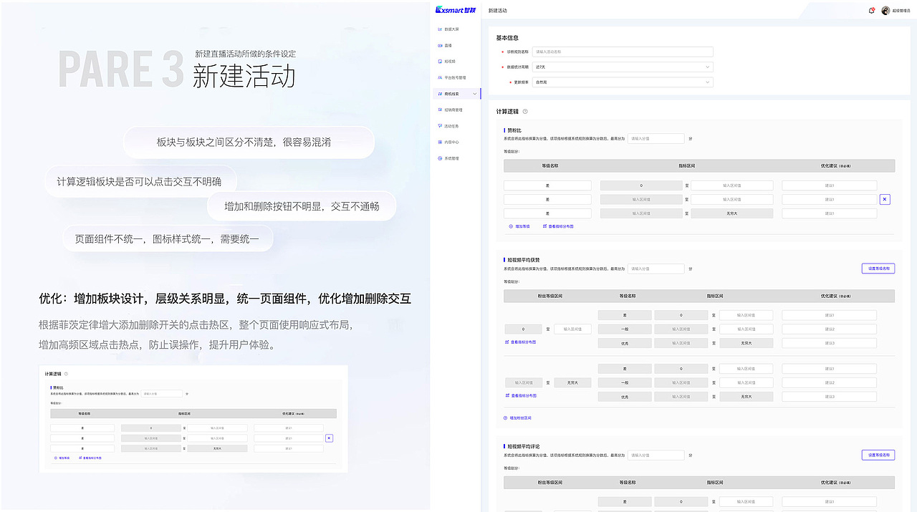Click the 新建活动 page title in header
This screenshot has height=512, width=917.
click(x=498, y=11)
